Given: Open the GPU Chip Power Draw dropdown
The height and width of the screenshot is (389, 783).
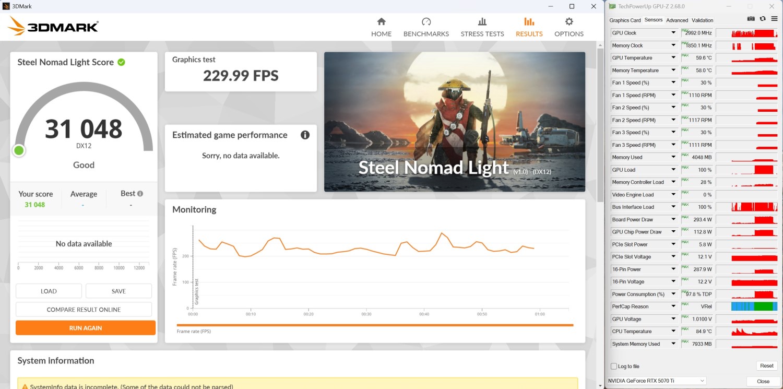Looking at the screenshot, I should click(673, 232).
